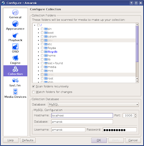Image resolution: width=144 pixels, height=146 pixels.
Task: Click the cdrom folder icon
Action: [46, 36]
